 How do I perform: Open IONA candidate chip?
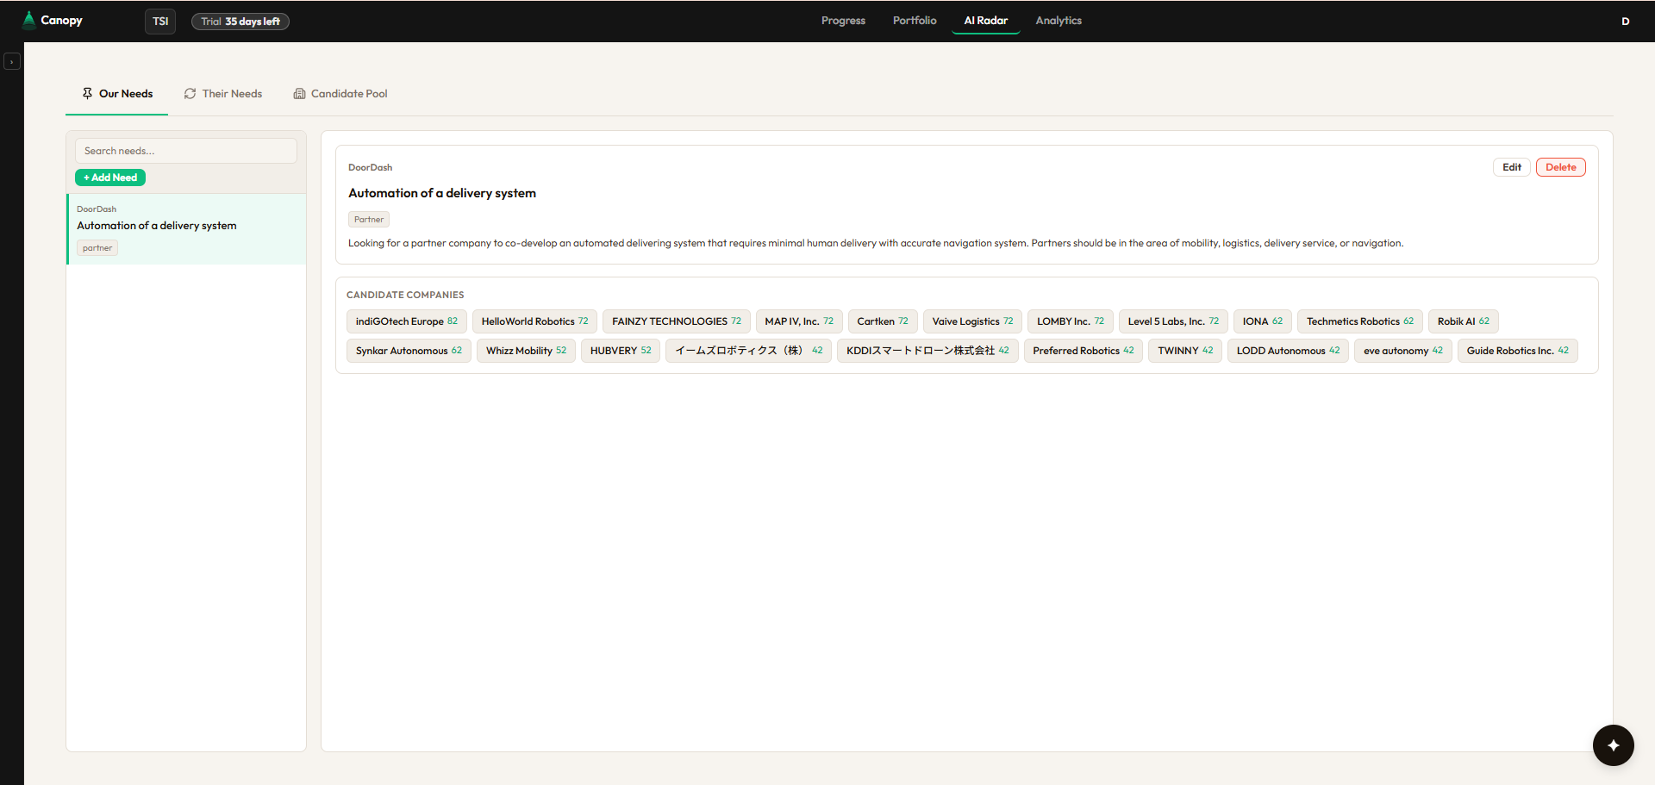tap(1263, 321)
